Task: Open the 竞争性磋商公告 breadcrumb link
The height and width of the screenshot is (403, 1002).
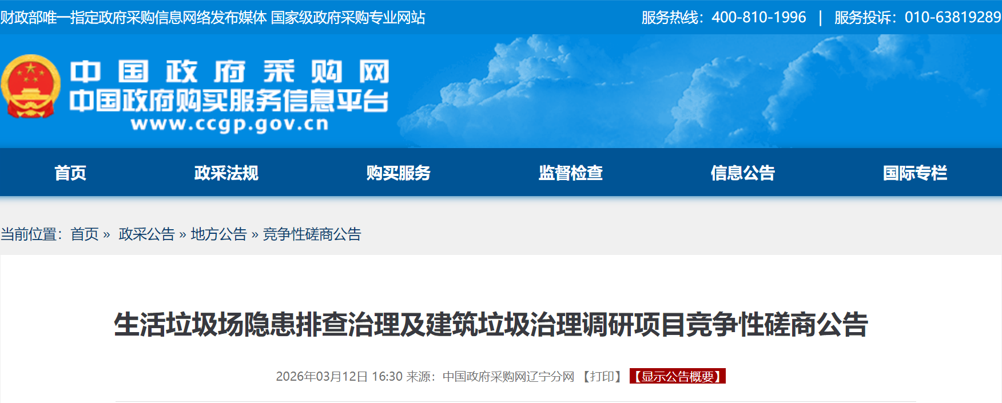Action: 312,234
